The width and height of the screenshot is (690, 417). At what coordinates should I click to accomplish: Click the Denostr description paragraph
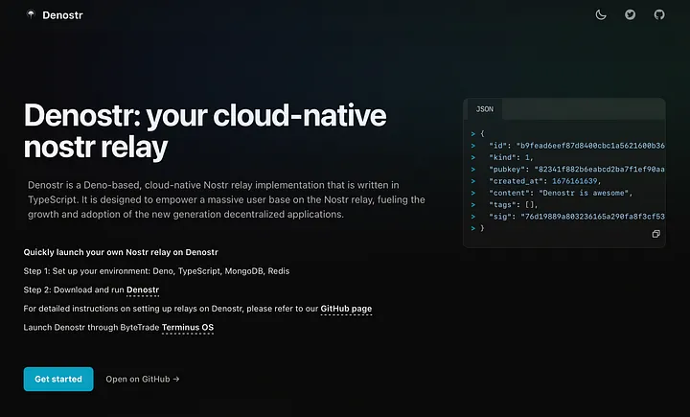click(225, 198)
